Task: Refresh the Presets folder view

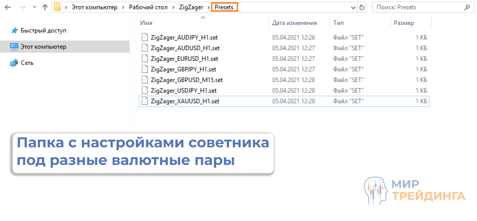Action: pos(362,7)
